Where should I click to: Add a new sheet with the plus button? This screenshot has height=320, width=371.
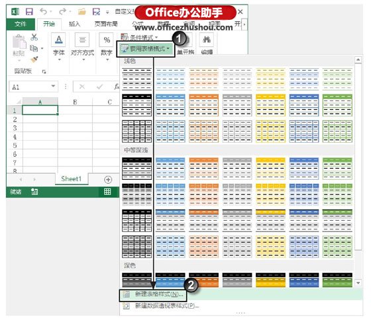108,180
